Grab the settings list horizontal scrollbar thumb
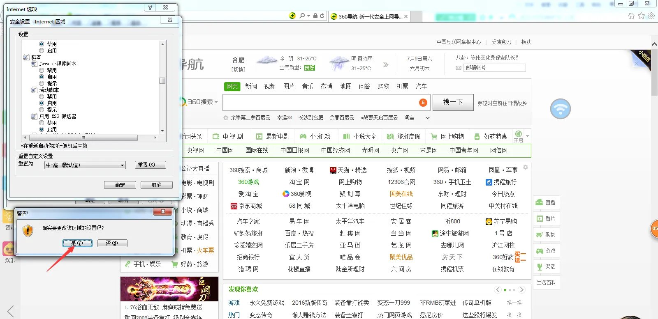 (x=83, y=138)
